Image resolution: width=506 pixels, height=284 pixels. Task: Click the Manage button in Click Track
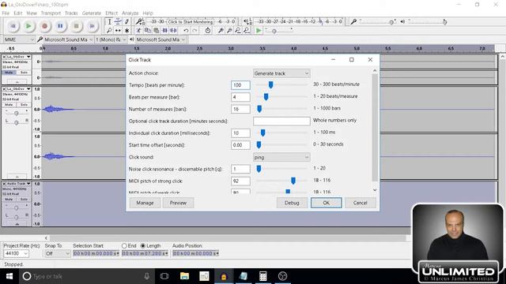coord(145,203)
